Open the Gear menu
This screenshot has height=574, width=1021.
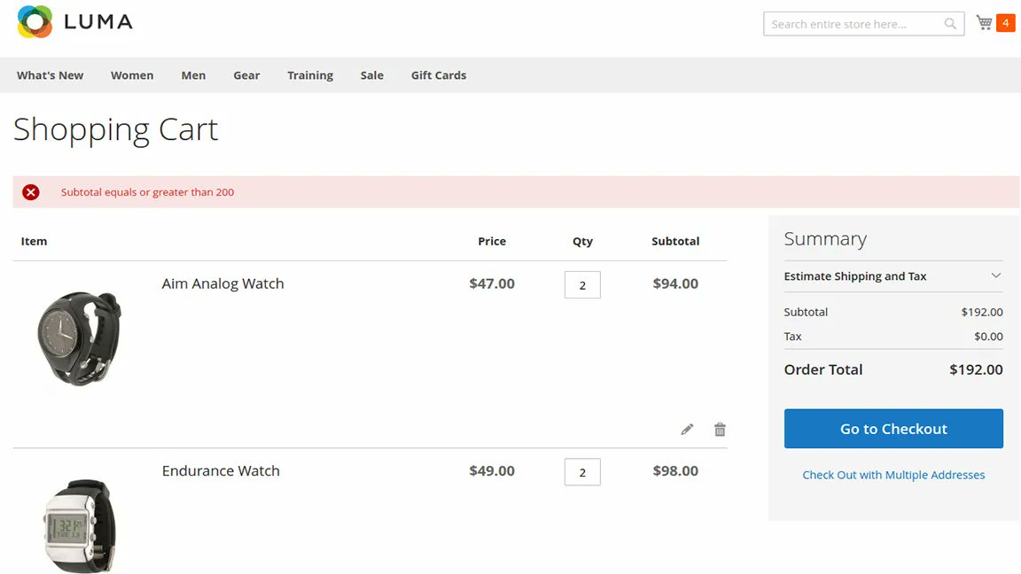pyautogui.click(x=246, y=75)
